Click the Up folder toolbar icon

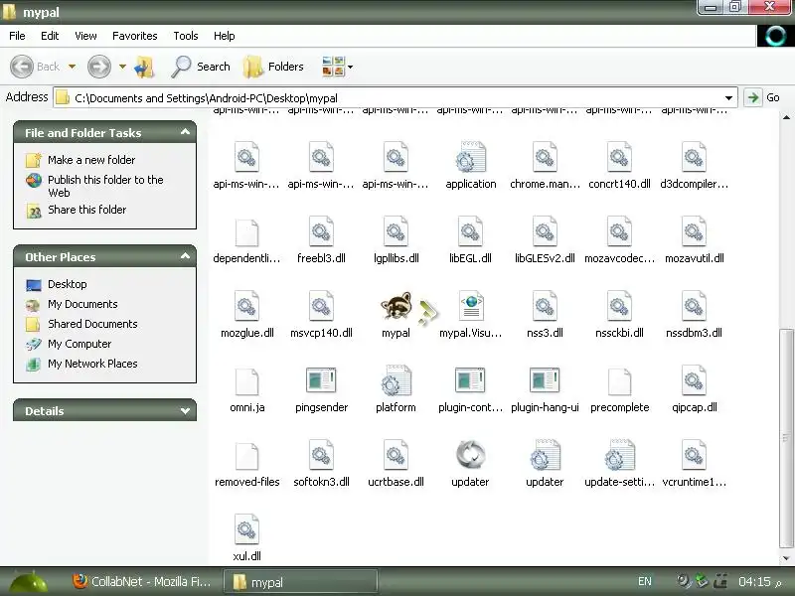pyautogui.click(x=144, y=67)
